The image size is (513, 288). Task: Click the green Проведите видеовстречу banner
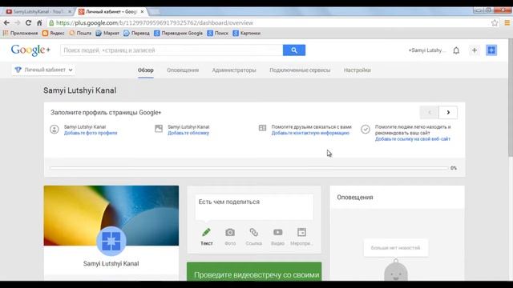(x=254, y=271)
